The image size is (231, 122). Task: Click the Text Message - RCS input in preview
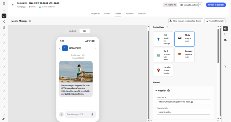(x=81, y=114)
